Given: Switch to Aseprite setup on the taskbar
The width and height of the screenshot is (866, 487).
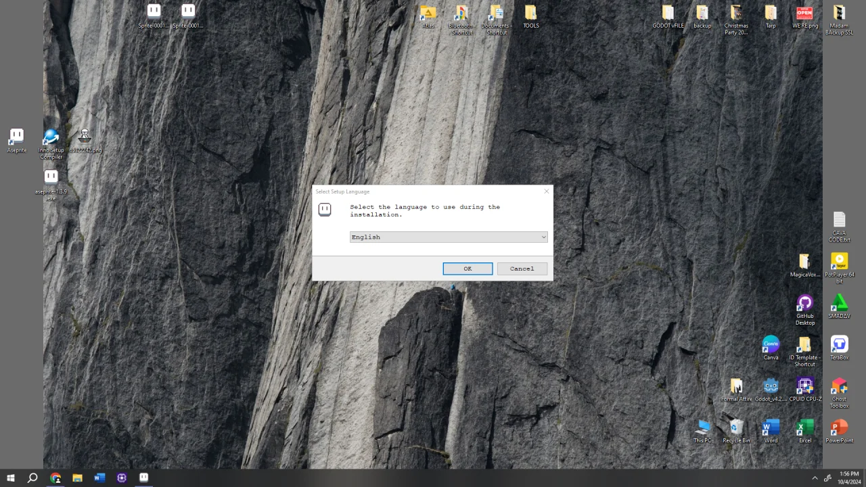Looking at the screenshot, I should click(x=143, y=478).
